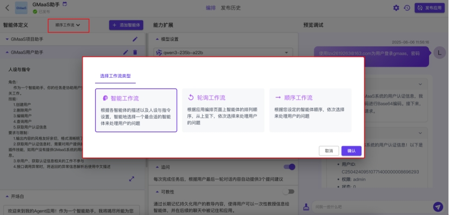Image resolution: width=449 pixels, height=215 pixels.
Task: Collapse the 追问 section
Action: tap(157, 167)
